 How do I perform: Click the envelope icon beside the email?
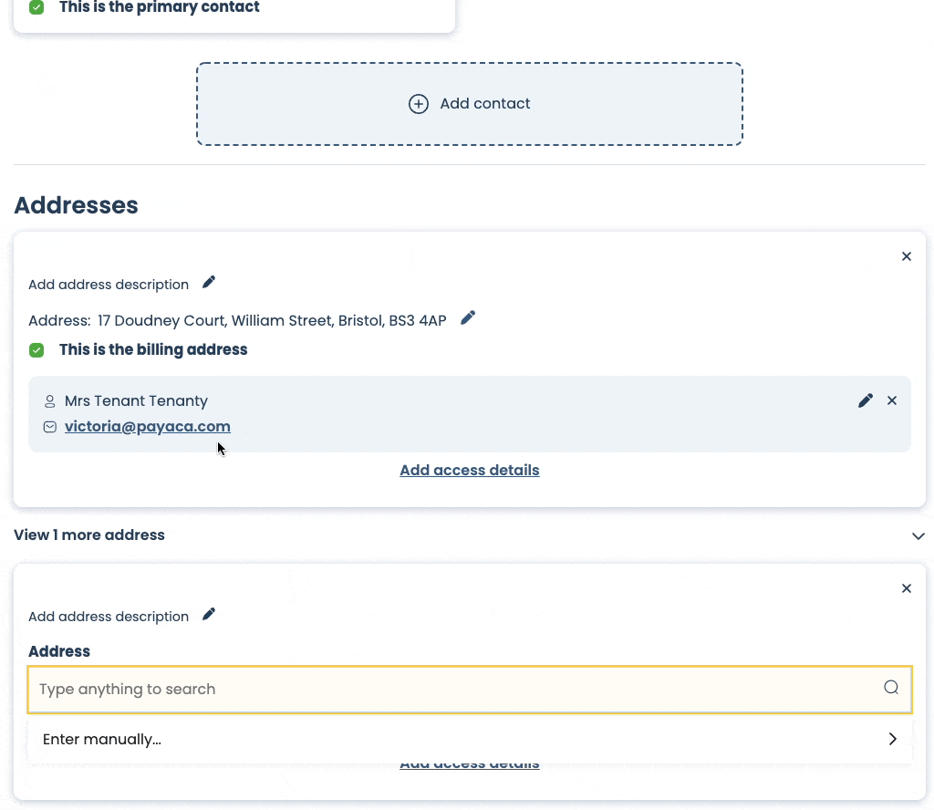click(x=50, y=427)
